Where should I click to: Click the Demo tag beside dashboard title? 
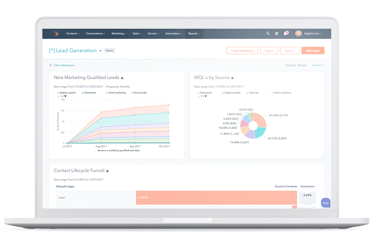110,50
